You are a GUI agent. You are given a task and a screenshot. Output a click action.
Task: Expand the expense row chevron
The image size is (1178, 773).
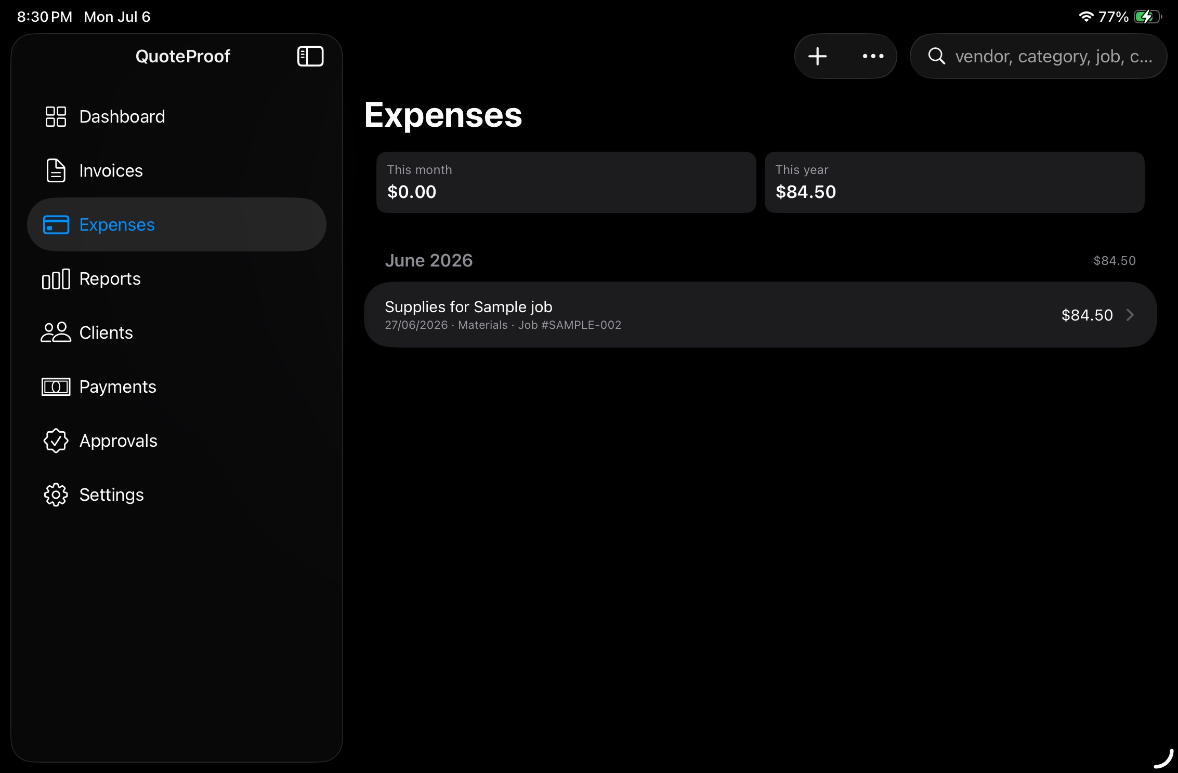(1130, 315)
